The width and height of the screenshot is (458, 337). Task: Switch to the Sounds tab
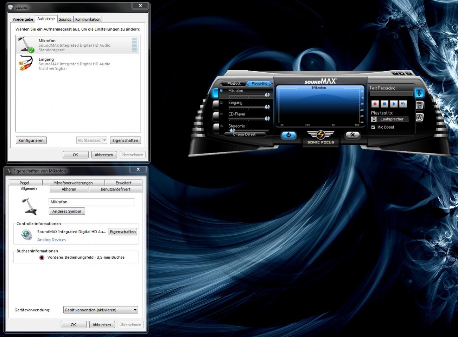click(65, 19)
